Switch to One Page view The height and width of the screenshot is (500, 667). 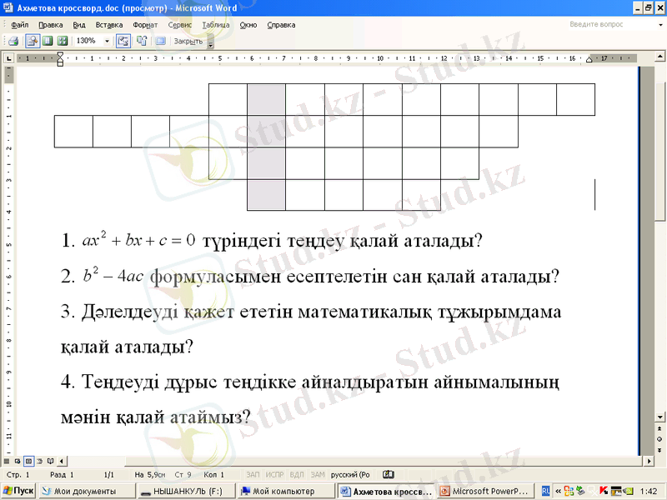pos(48,40)
